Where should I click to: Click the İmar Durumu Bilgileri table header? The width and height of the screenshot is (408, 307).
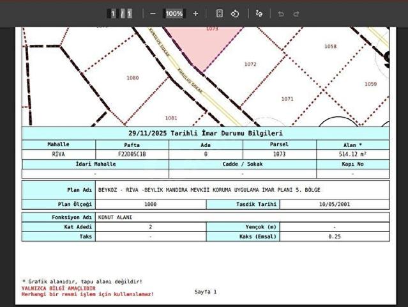coord(205,133)
